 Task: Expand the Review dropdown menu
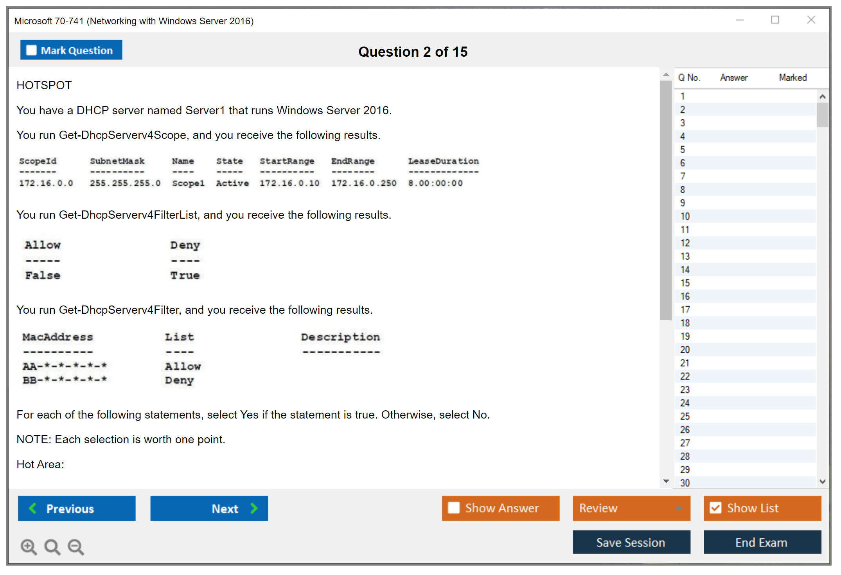[x=679, y=508]
